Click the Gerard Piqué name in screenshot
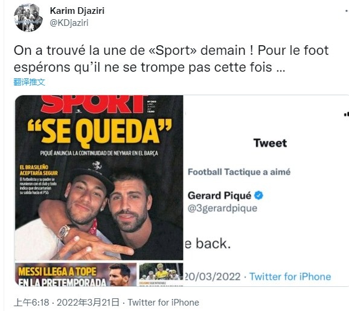The width and height of the screenshot is (349, 311). point(219,195)
